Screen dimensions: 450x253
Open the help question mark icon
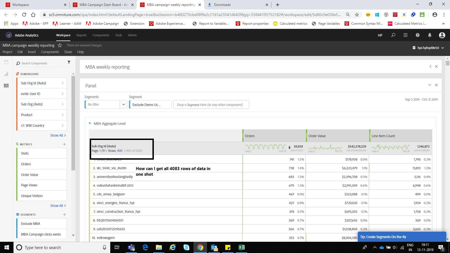[418, 35]
